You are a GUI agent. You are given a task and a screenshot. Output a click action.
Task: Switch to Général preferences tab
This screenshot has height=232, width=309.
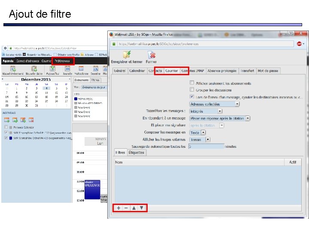coord(120,70)
